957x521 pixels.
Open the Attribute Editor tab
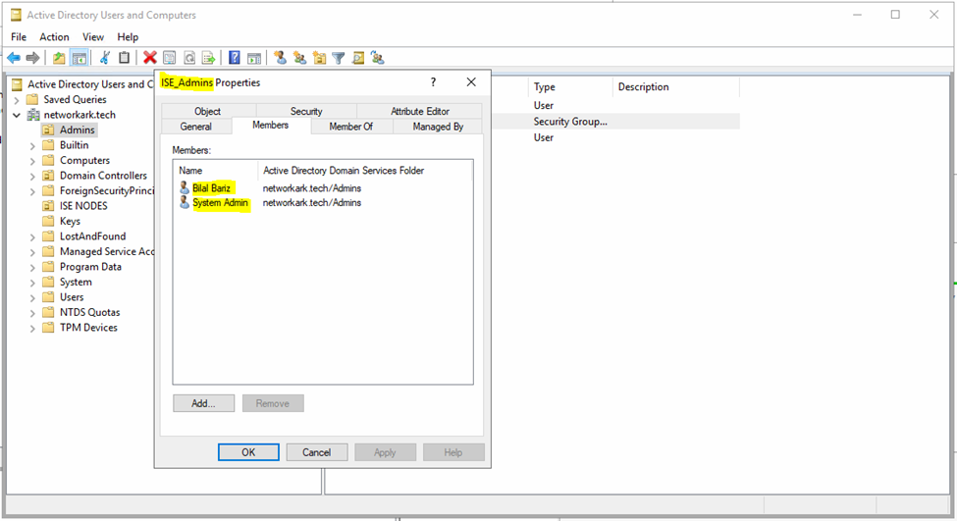point(419,112)
